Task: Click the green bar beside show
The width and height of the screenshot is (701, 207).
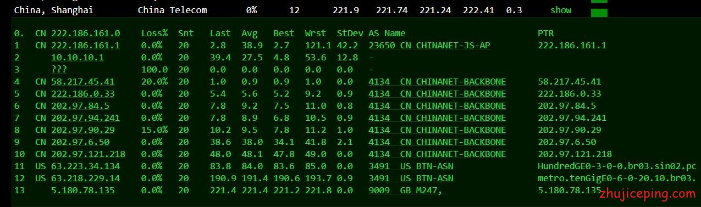Action: [599, 13]
